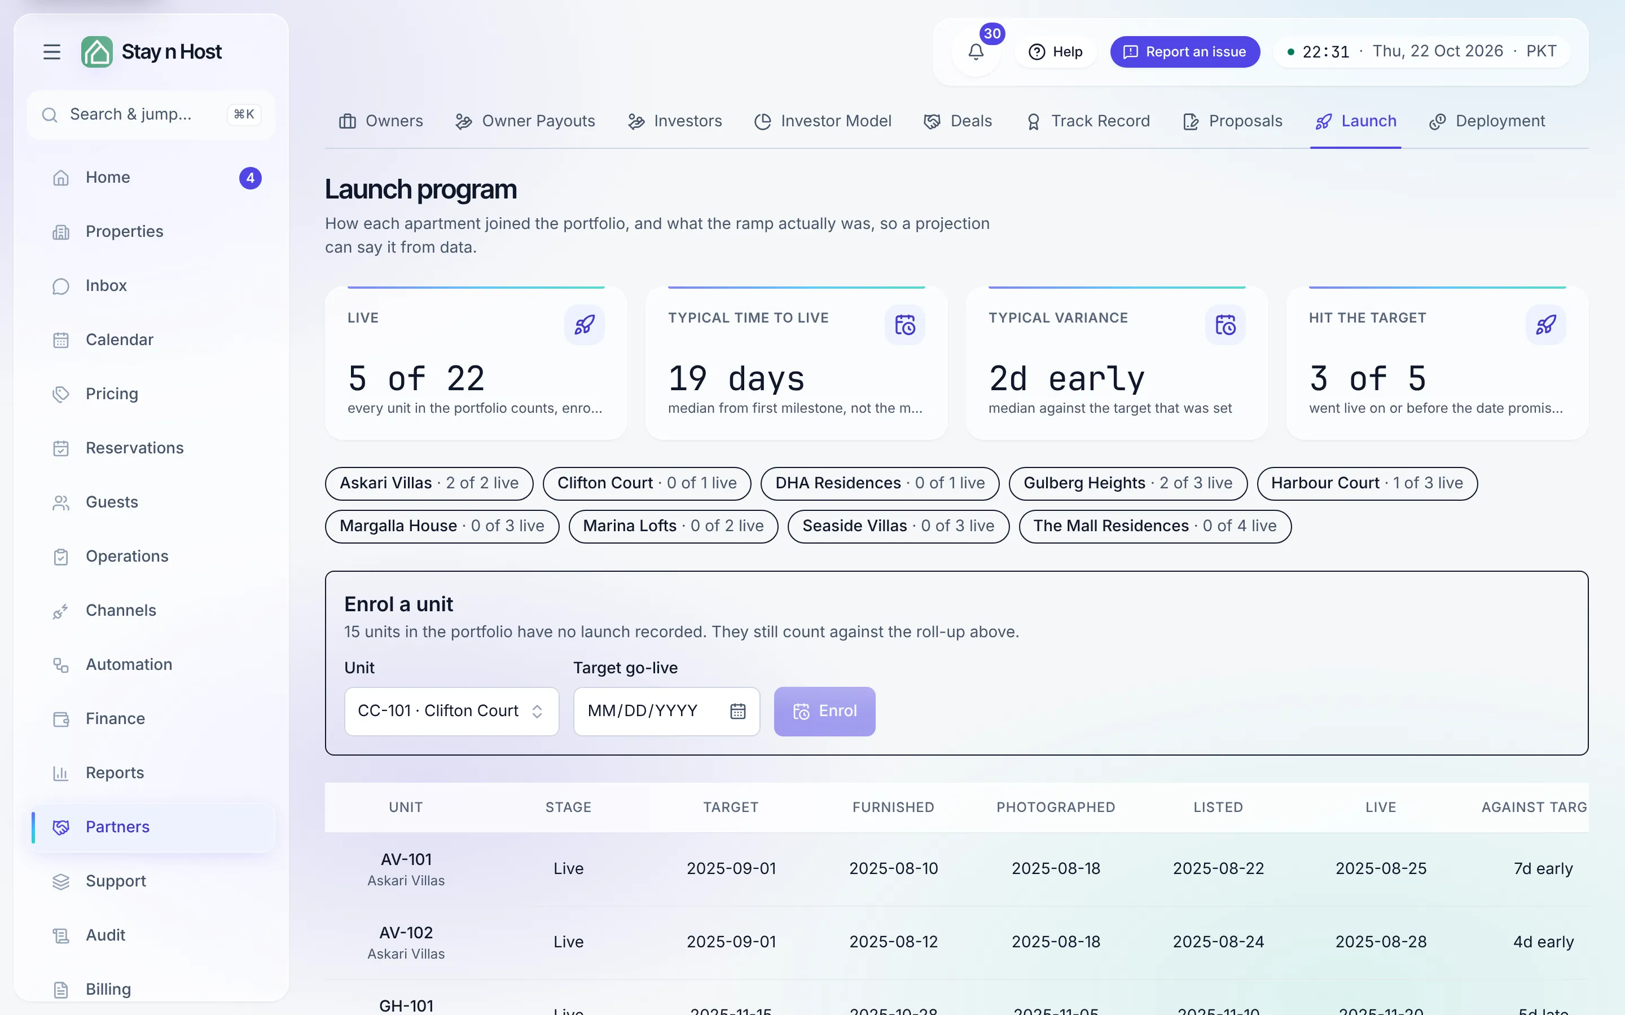Open Support in sidebar
Viewport: 1625px width, 1015px height.
152,881
